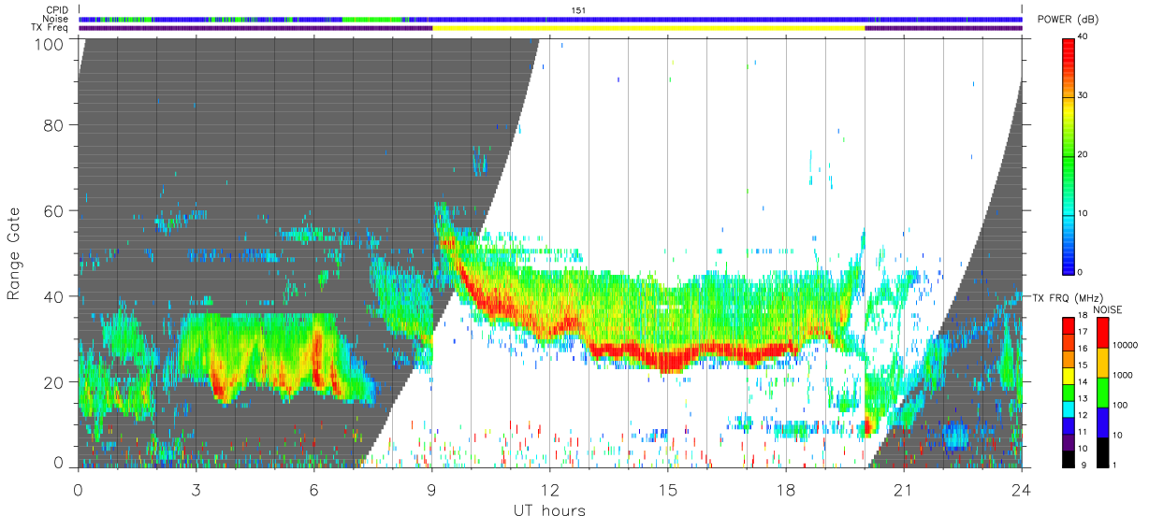Select the POWER (dB) colorbar title
This screenshot has height=530, width=1149.
[1068, 20]
